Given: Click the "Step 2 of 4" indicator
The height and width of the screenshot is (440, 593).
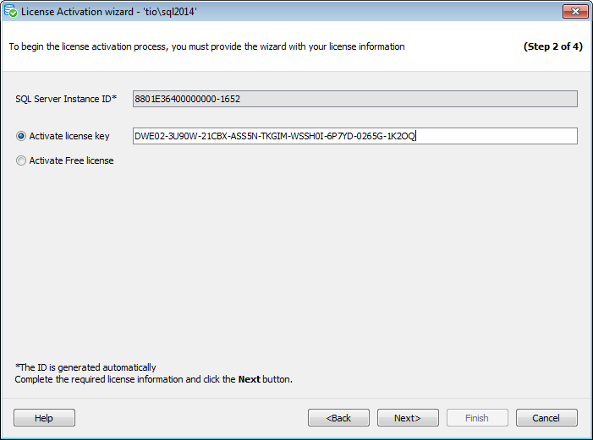Looking at the screenshot, I should [x=552, y=46].
